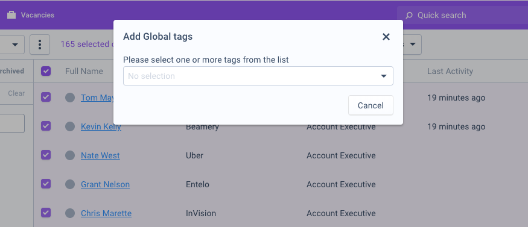The height and width of the screenshot is (227, 528).
Task: Click the Full Name column header
Action: point(84,71)
